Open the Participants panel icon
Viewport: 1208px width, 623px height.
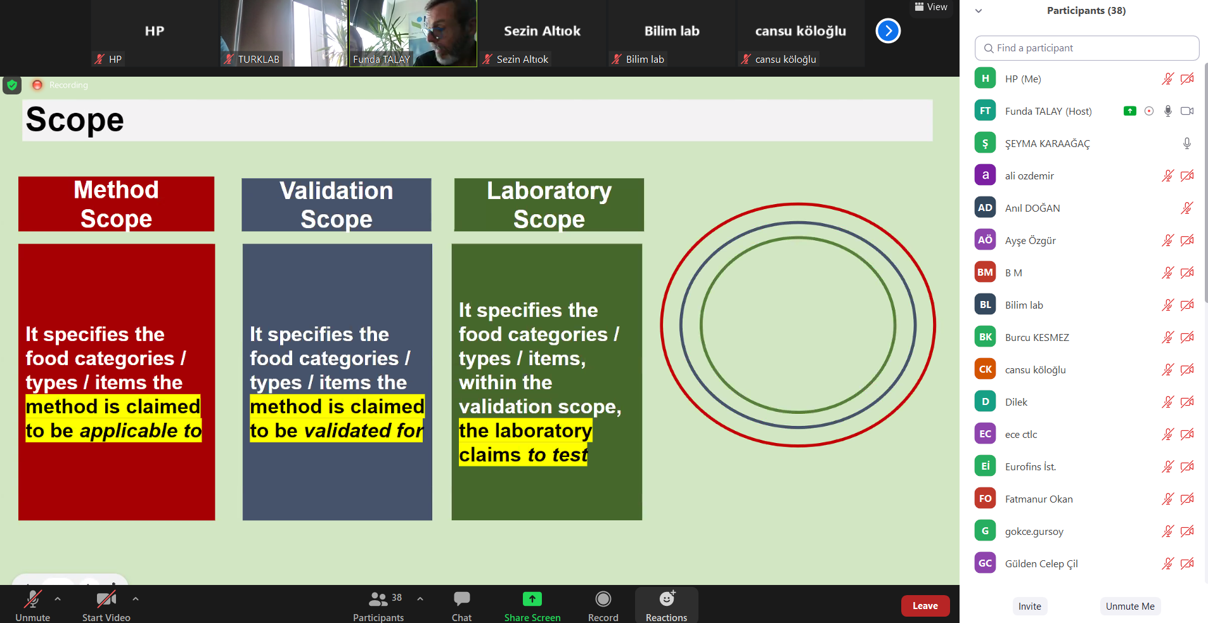click(x=378, y=600)
